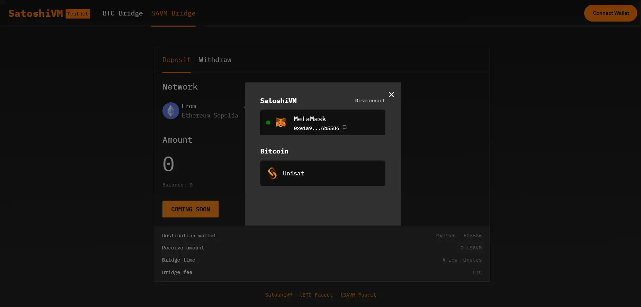Click the MetaMask fox icon

tap(280, 122)
